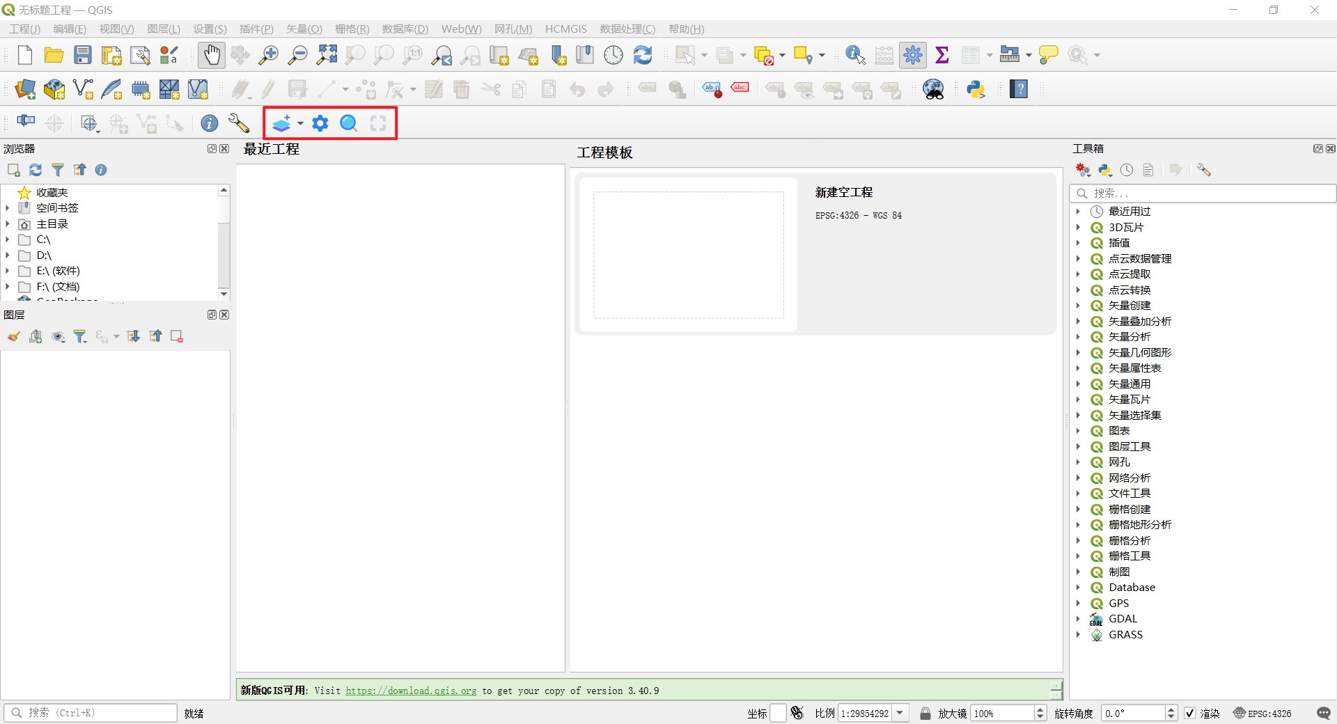The image size is (1337, 724).
Task: Click the Save Project floppy disk icon
Action: tap(83, 55)
